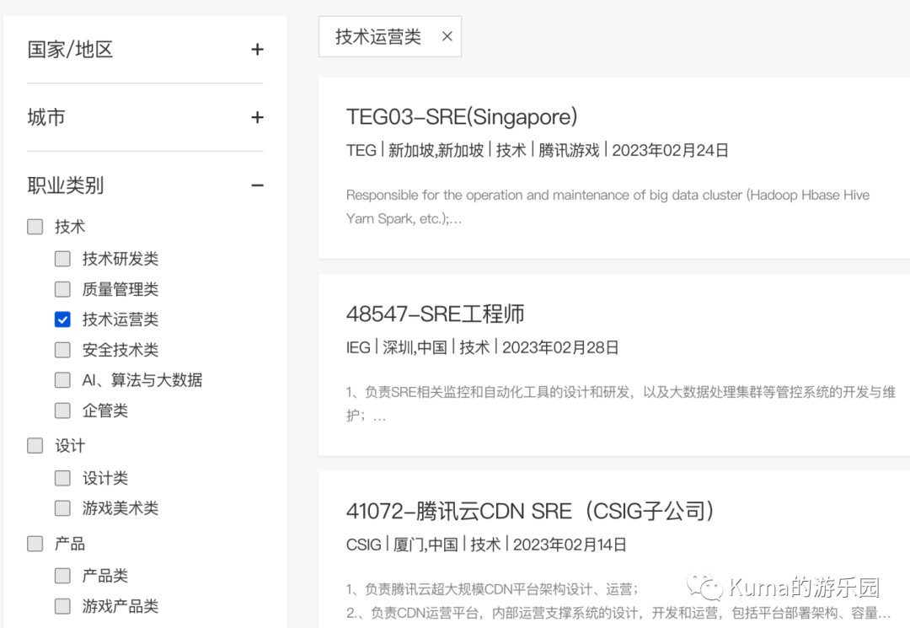Click the CSIG 厦门 meta line dated 2023年02月14日
Screen dimensions: 910x628
tap(486, 545)
